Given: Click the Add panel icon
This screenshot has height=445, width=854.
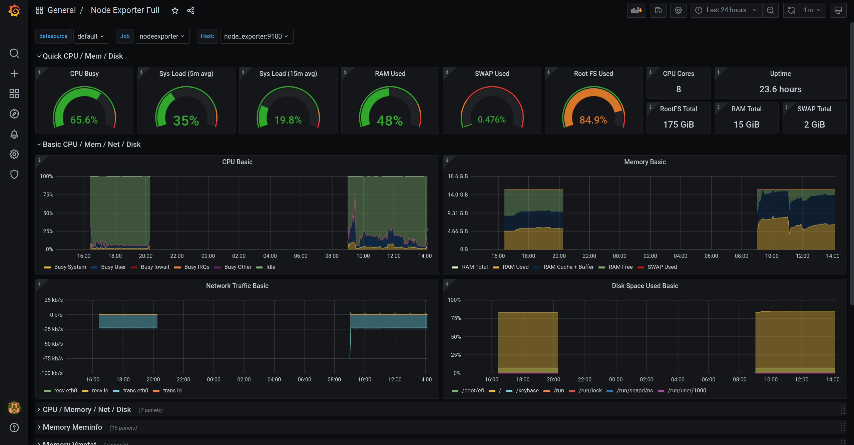Looking at the screenshot, I should [x=636, y=10].
